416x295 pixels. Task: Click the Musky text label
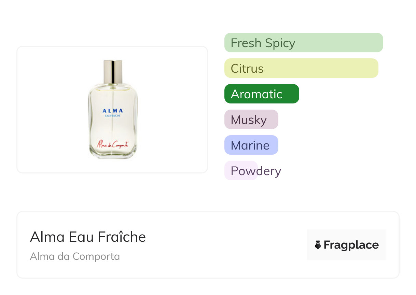click(249, 120)
